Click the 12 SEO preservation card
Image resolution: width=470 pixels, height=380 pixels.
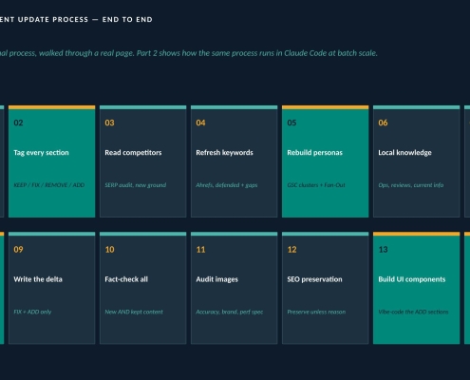tap(325, 288)
